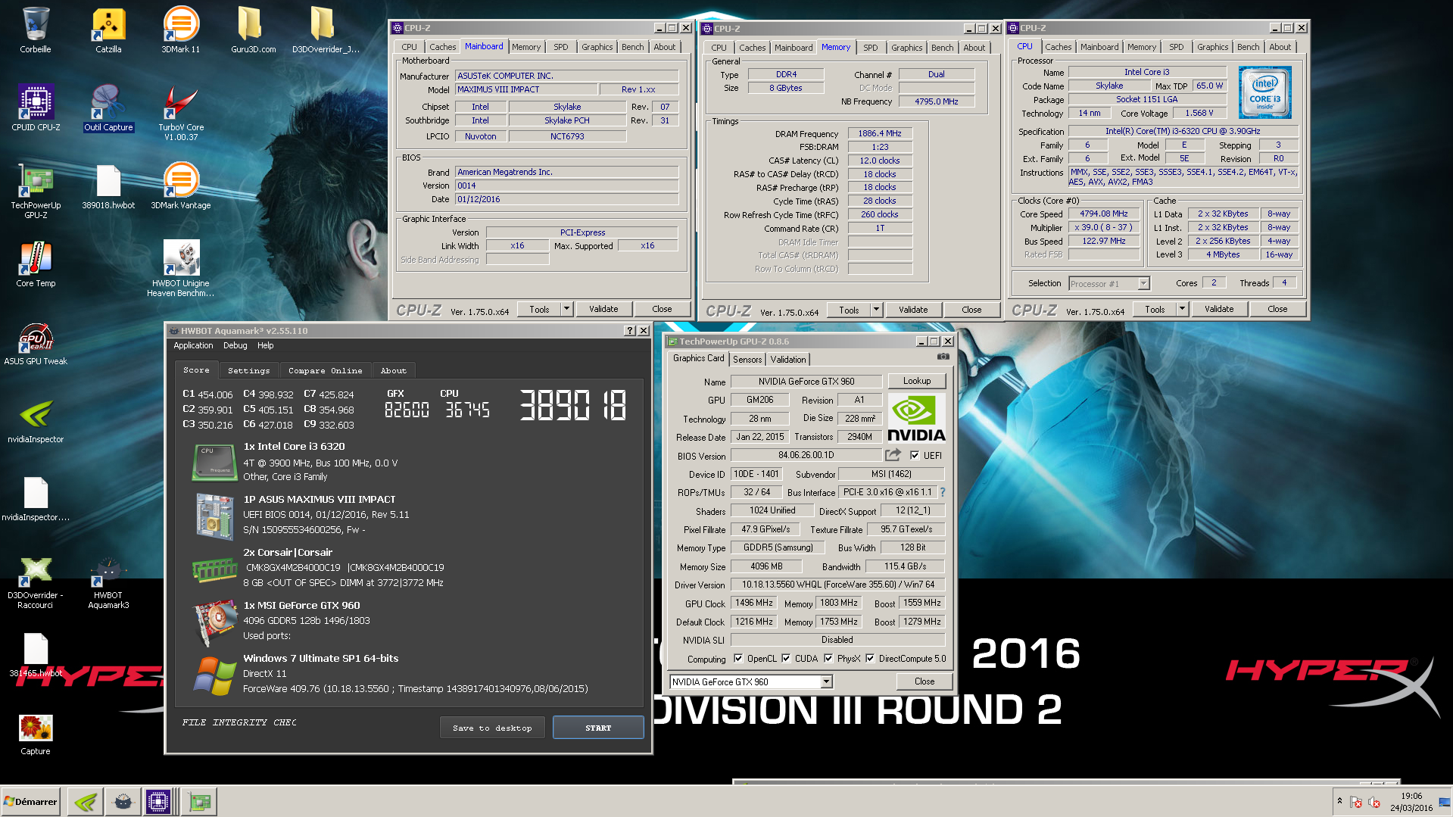This screenshot has width=1453, height=817.
Task: Click the system tray clock 19:06
Action: [1411, 796]
